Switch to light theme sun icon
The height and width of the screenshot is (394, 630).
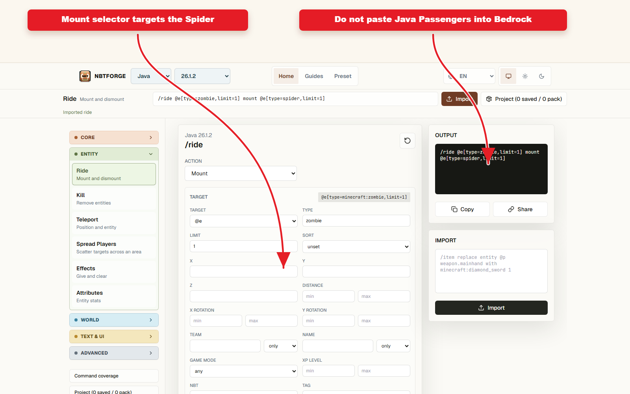point(525,76)
